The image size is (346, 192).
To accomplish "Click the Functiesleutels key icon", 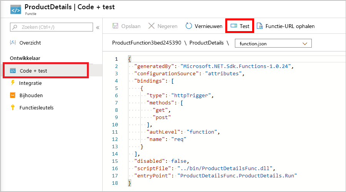I will click(x=13, y=108).
